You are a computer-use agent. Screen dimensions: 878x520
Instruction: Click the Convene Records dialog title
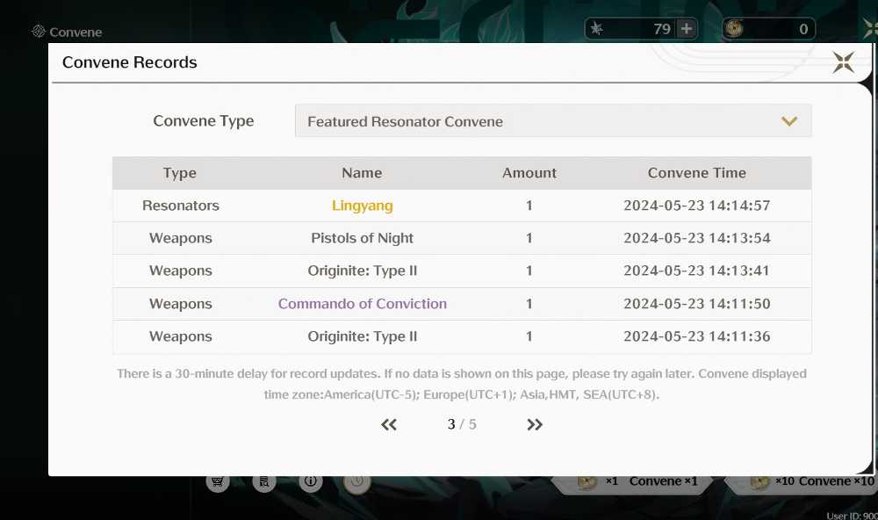point(129,62)
